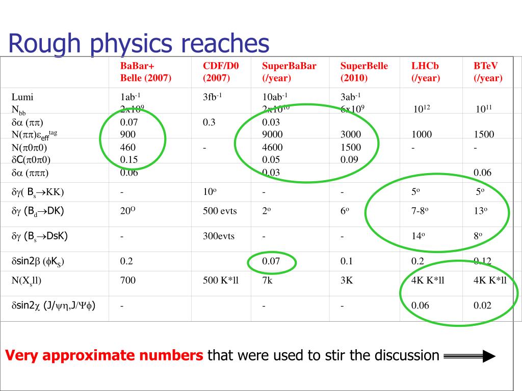Image resolution: width=522 pixels, height=391 pixels.
Task: Click the BTeV value '0.02'
Action: (482, 305)
